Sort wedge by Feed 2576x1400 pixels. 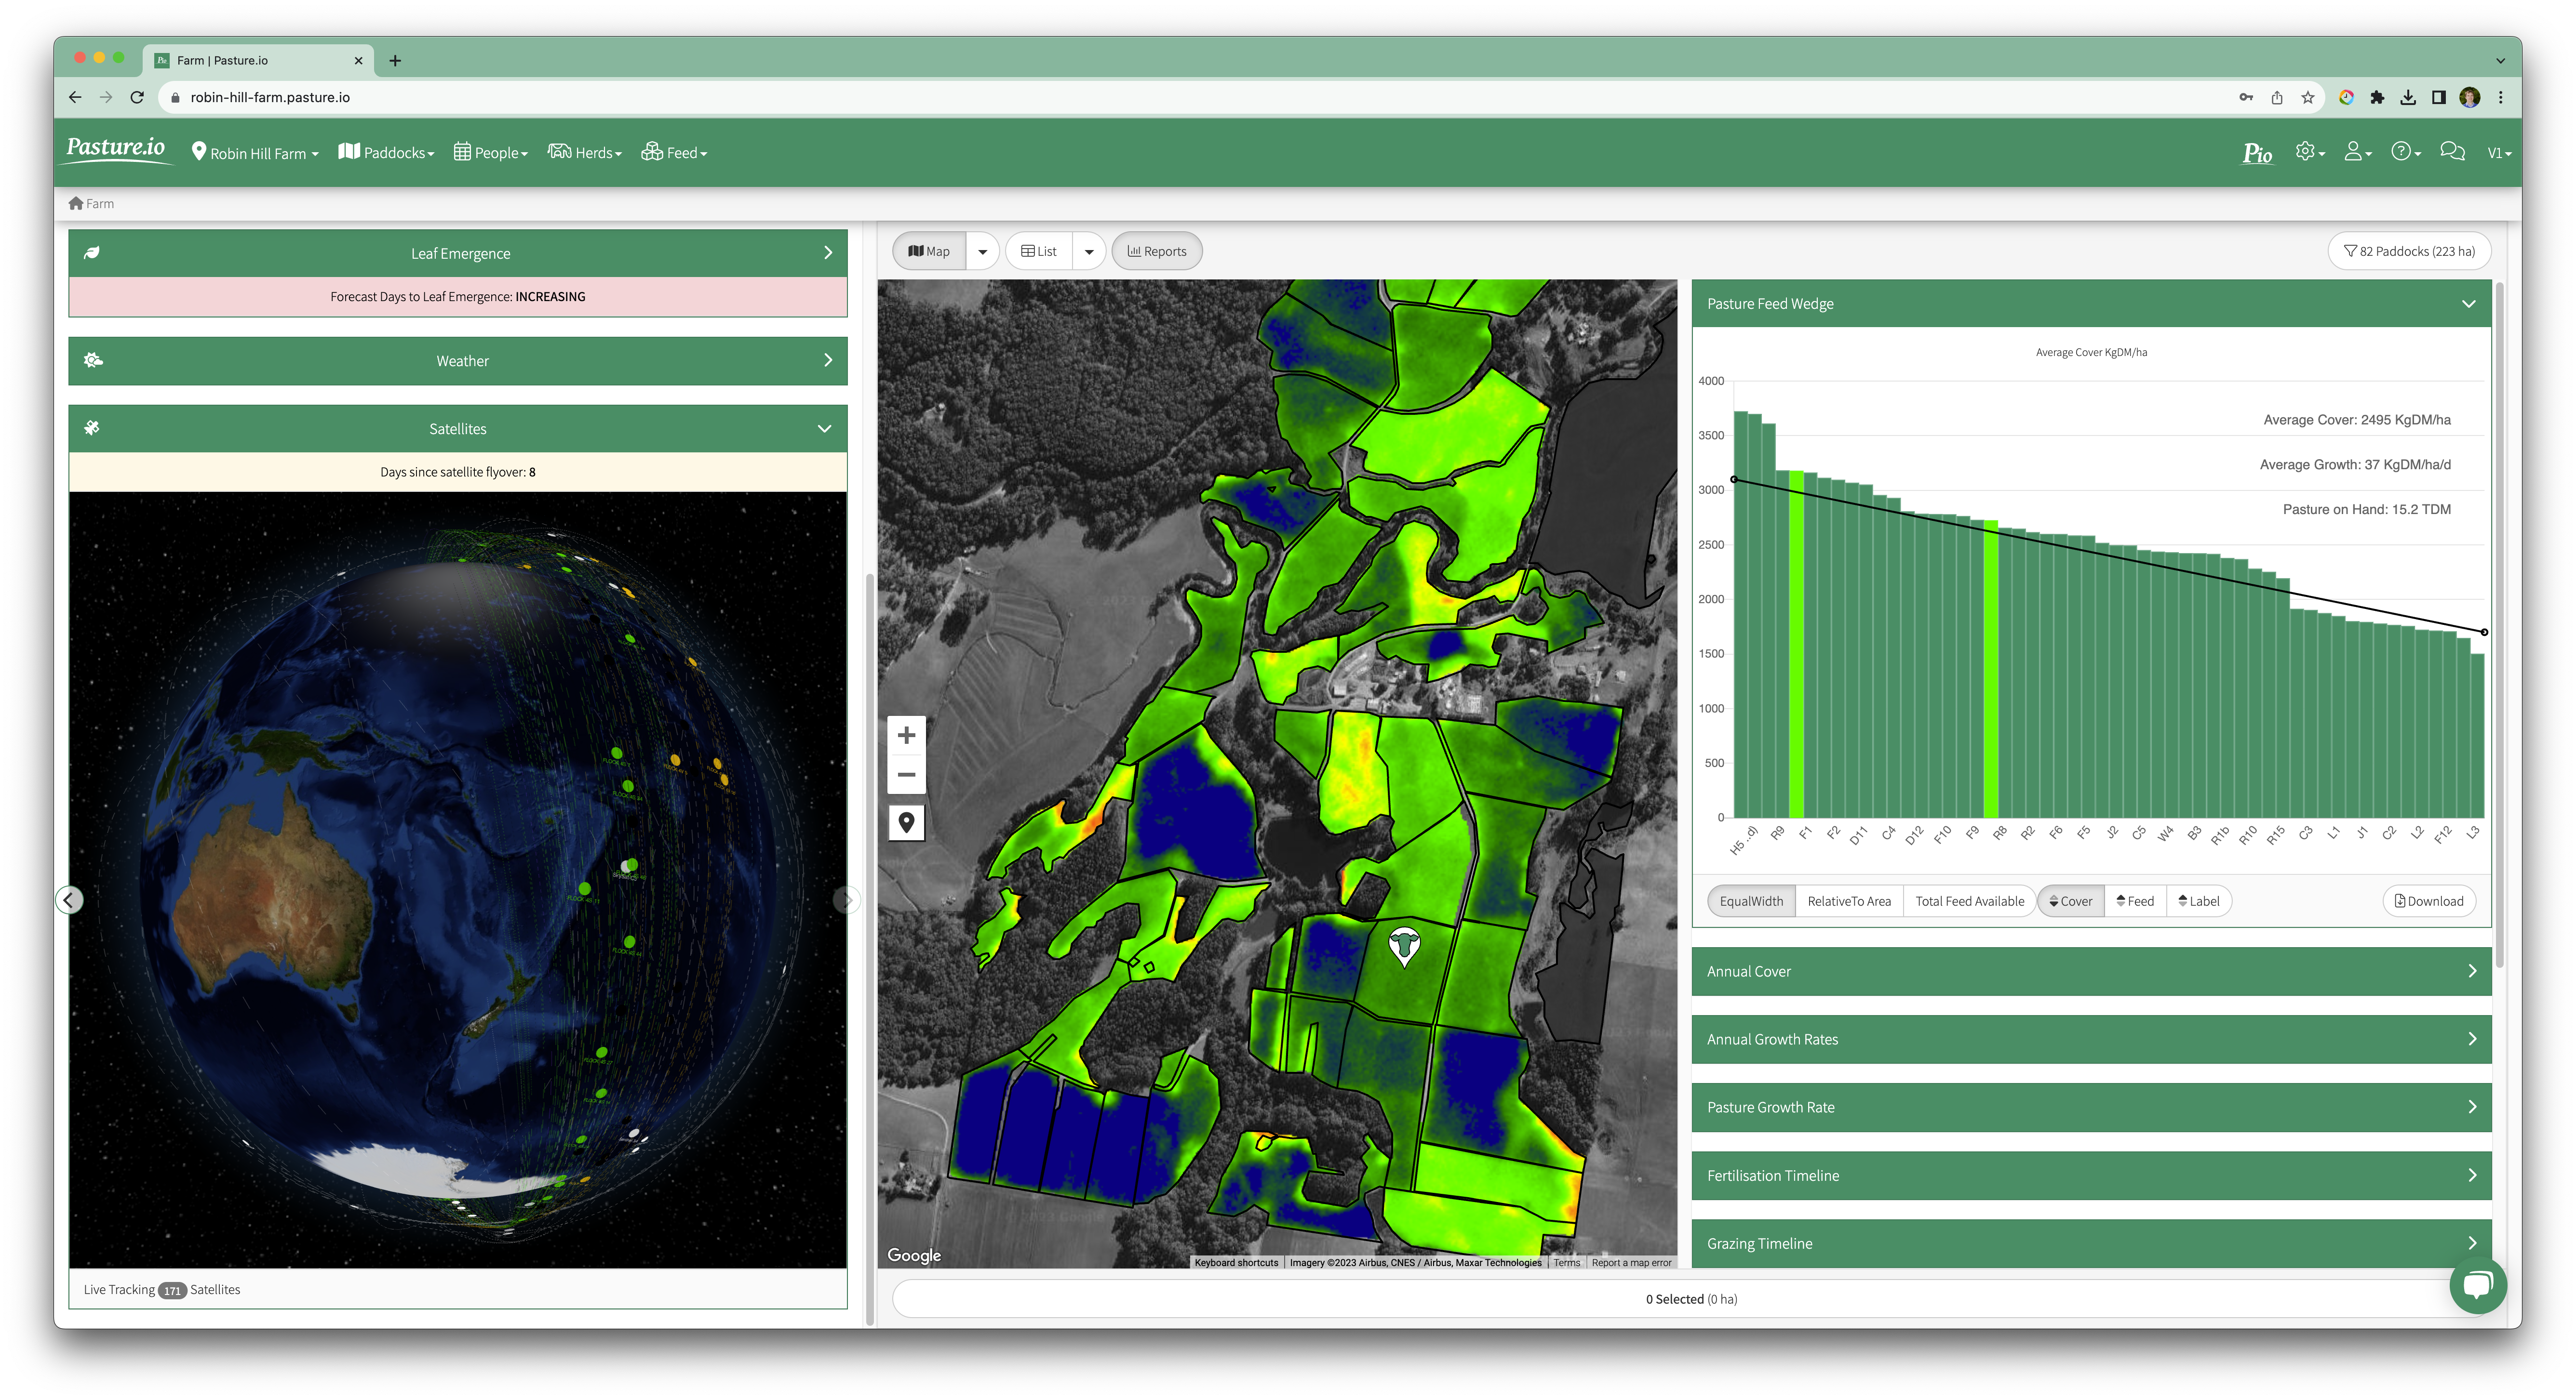[x=2135, y=901]
